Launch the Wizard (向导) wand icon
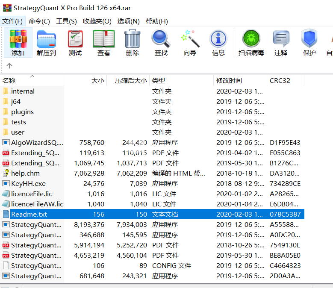Screen dimensions: 333x288 click(x=190, y=39)
